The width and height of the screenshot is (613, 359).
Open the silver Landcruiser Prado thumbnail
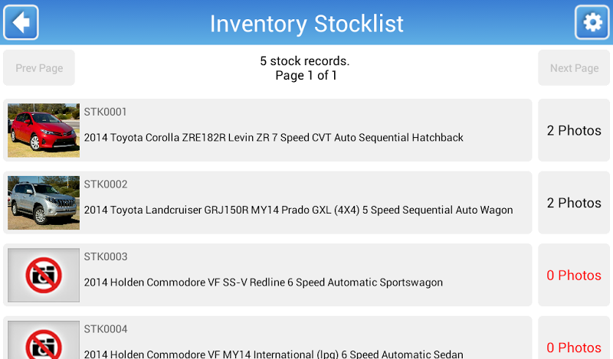point(43,203)
